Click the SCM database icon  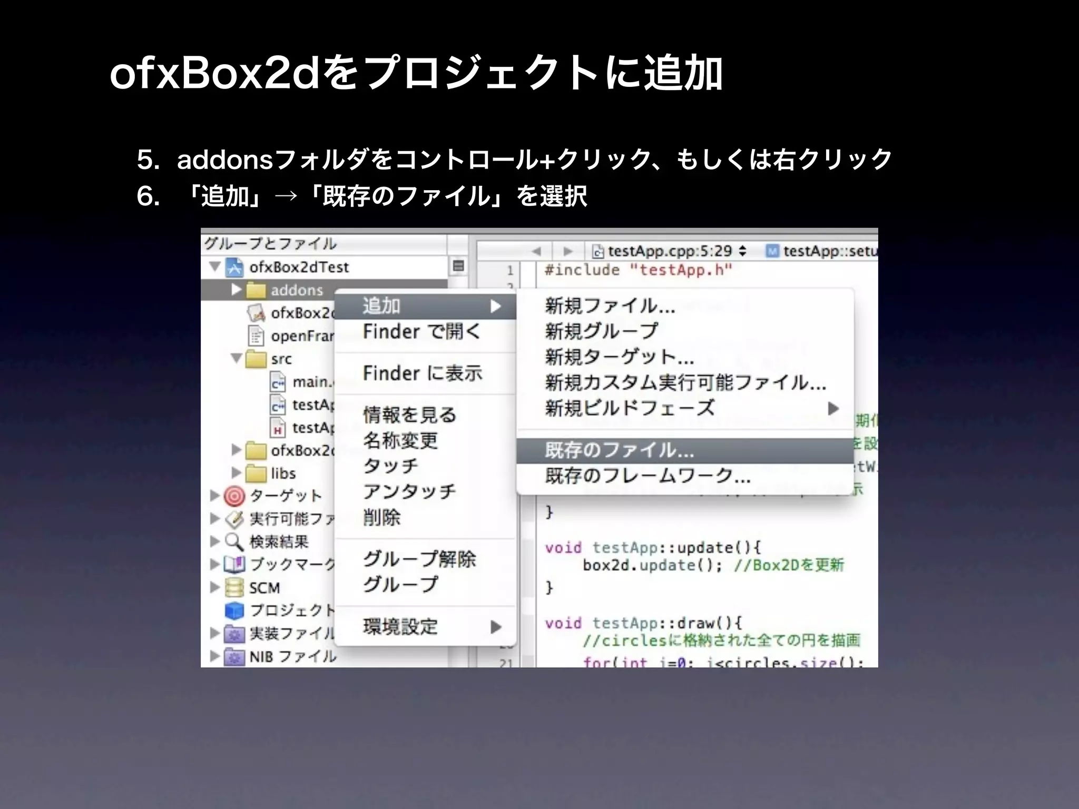point(234,587)
